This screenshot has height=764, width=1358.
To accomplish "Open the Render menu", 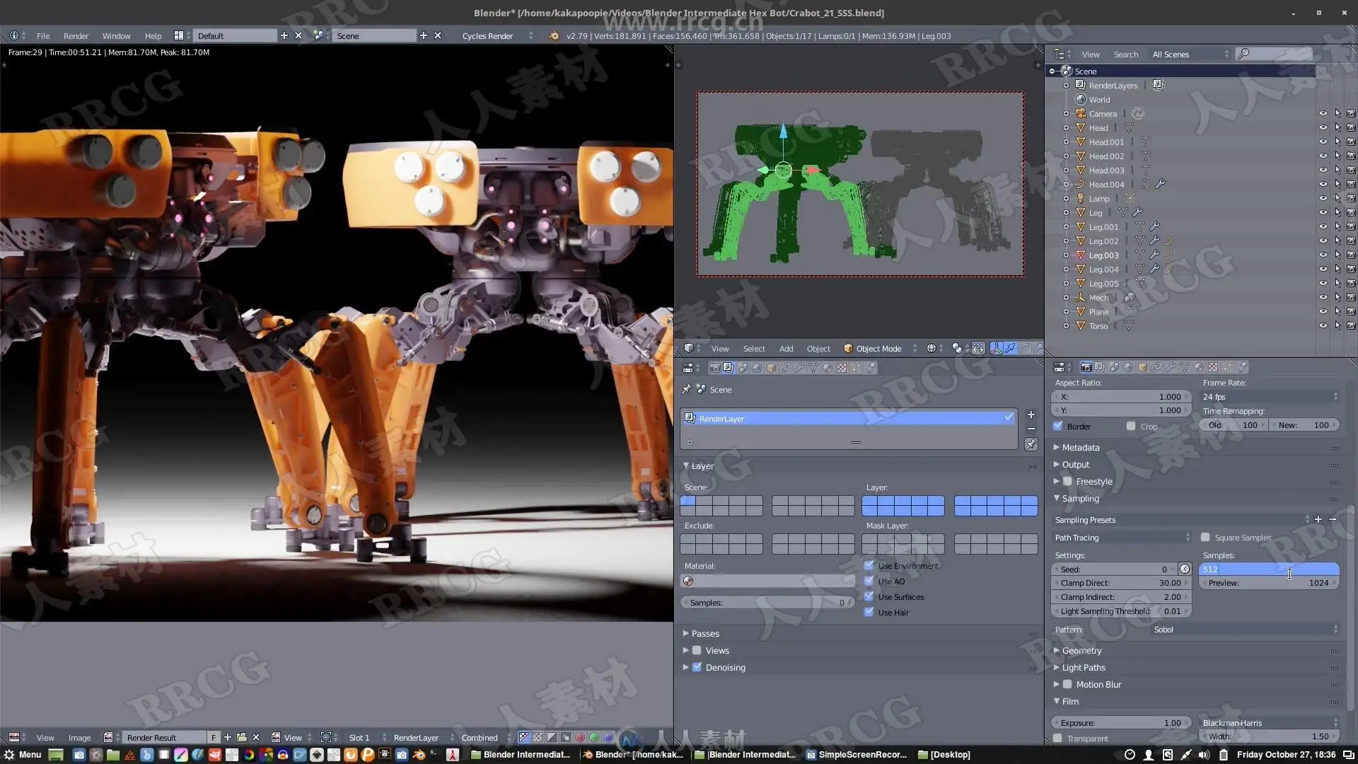I will (x=76, y=36).
